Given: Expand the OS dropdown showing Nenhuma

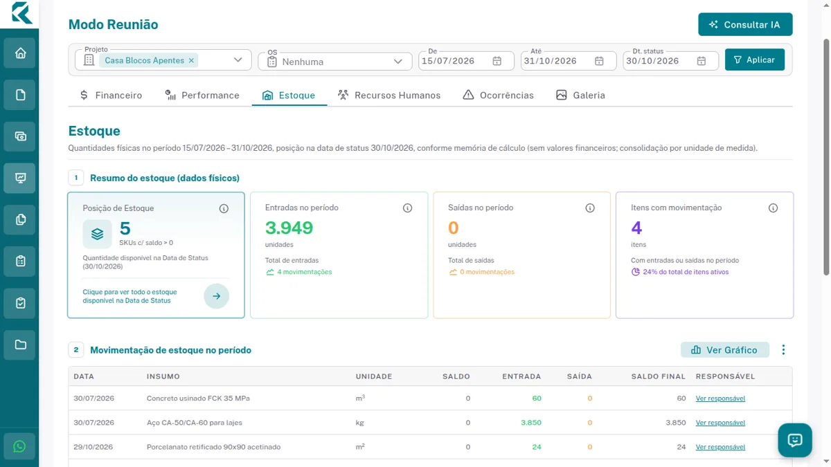Looking at the screenshot, I should tap(398, 62).
